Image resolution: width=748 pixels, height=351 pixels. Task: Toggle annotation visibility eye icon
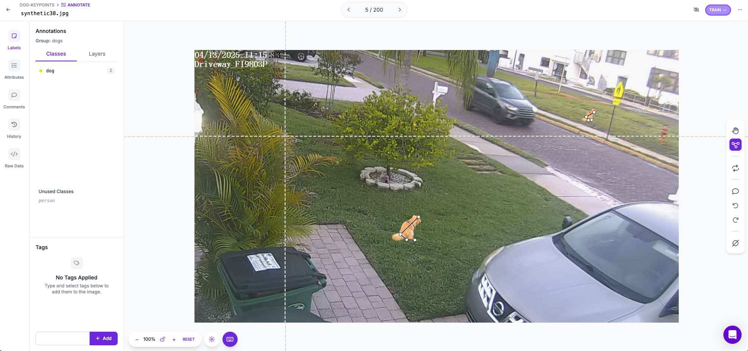point(696,10)
